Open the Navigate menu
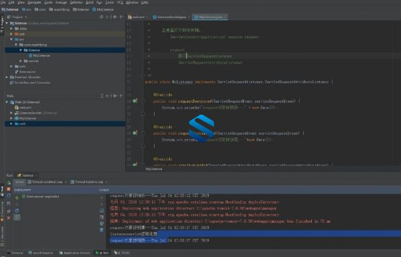 click(34, 2)
